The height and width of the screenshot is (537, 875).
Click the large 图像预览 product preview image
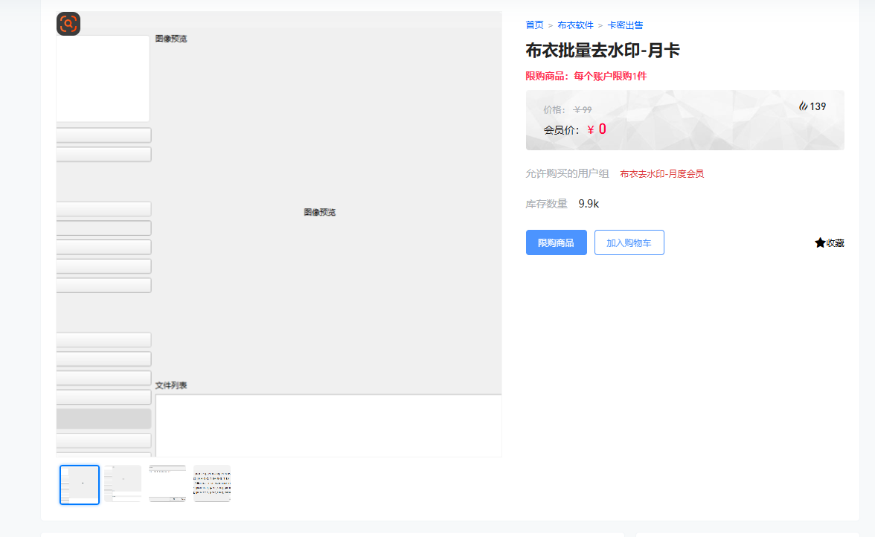pos(319,212)
